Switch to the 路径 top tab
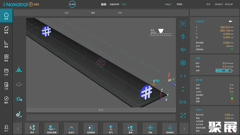The image size is (240, 135). point(93,13)
